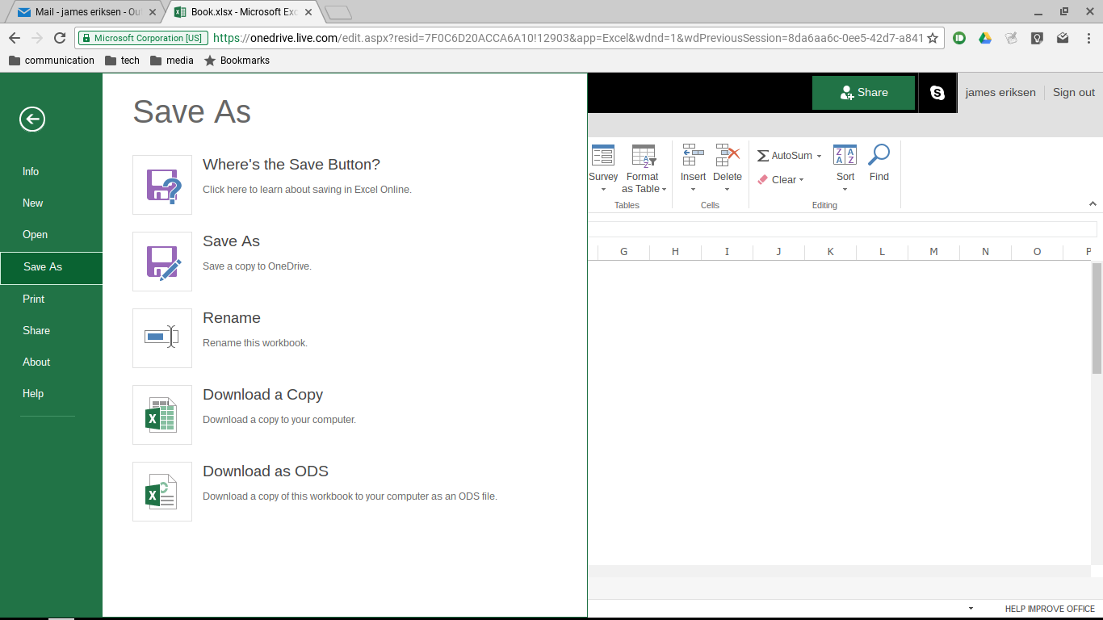The image size is (1103, 620).
Task: Open the communication bookmarks folder
Action: tap(51, 61)
